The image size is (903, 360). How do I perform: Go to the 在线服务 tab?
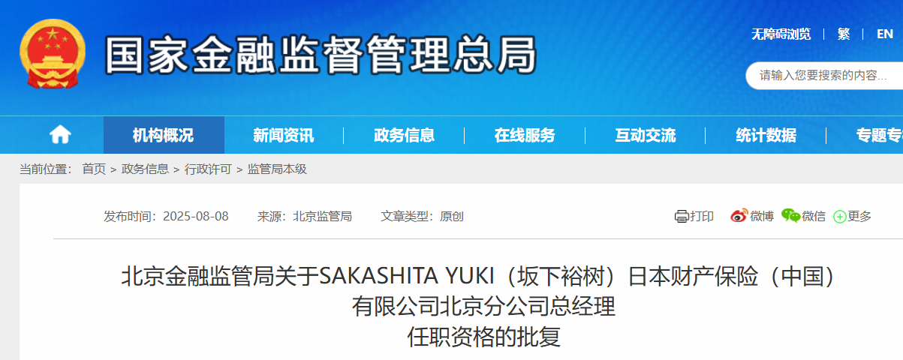[525, 135]
